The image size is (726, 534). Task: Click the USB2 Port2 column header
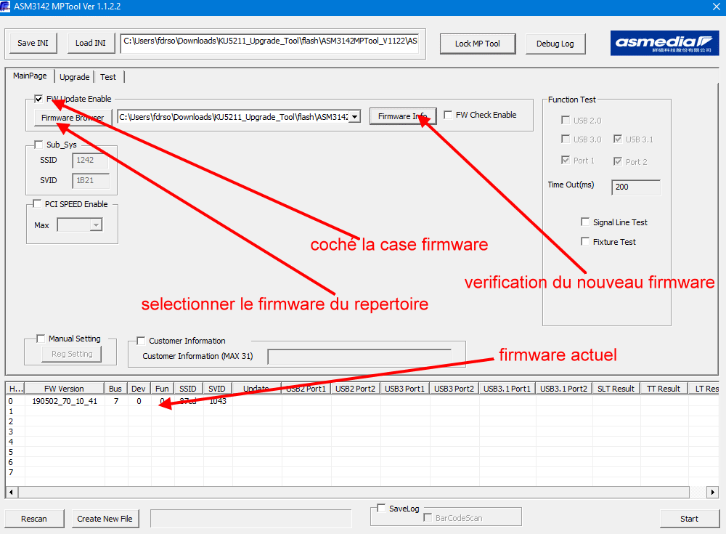click(356, 389)
